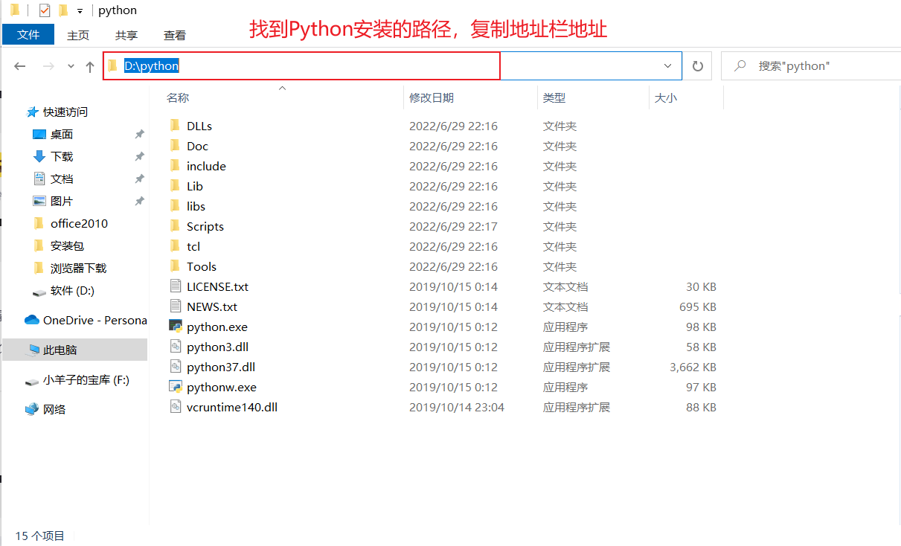Click the pythonw.exe application icon
901x546 pixels.
coord(176,387)
